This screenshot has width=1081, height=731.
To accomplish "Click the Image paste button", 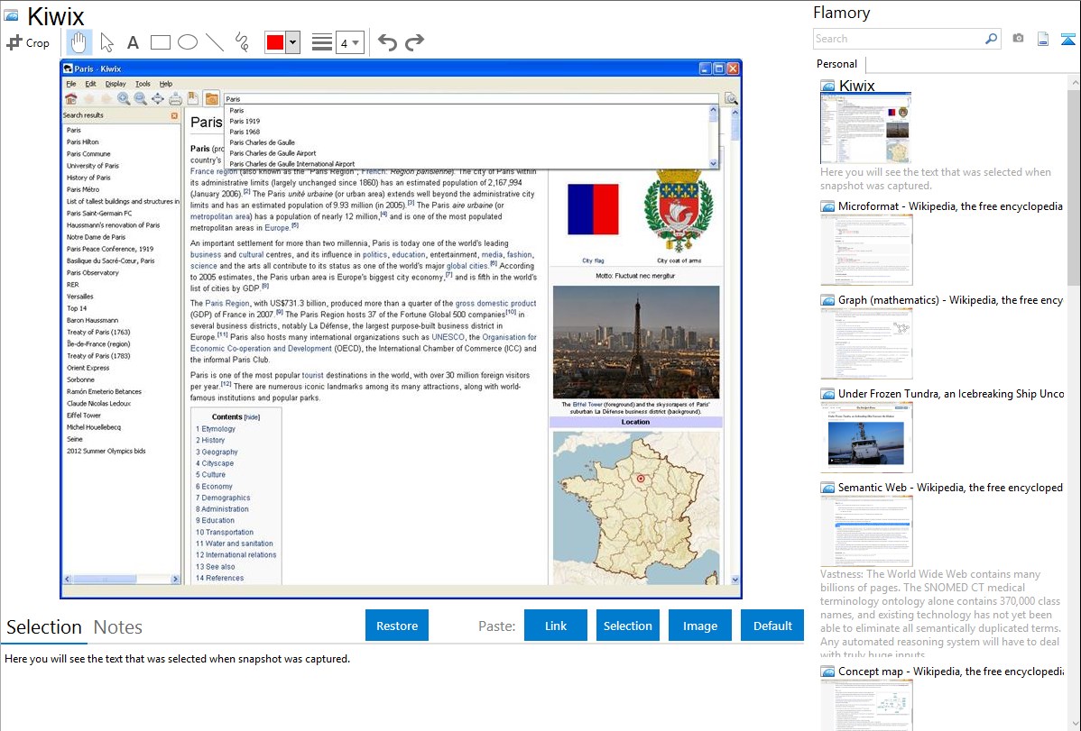I will pyautogui.click(x=699, y=626).
